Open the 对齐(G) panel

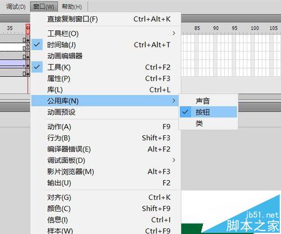click(106, 198)
